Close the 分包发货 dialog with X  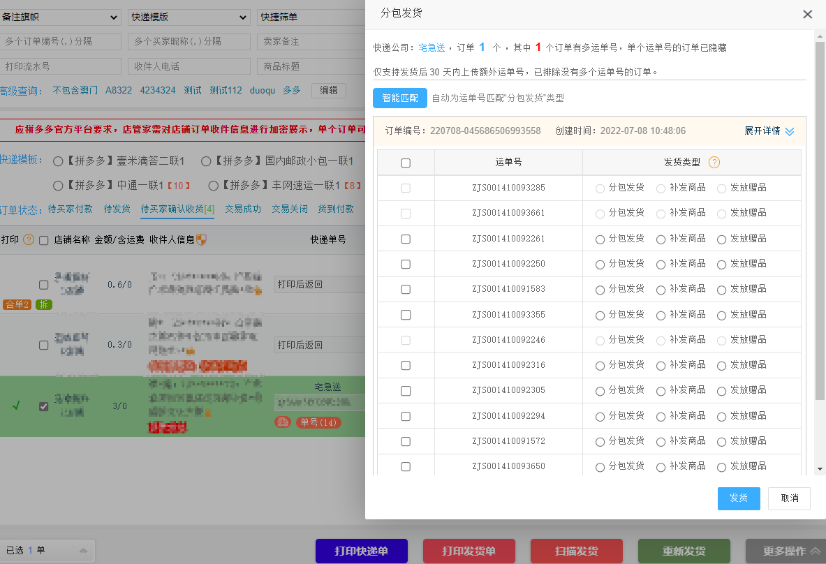click(x=807, y=14)
